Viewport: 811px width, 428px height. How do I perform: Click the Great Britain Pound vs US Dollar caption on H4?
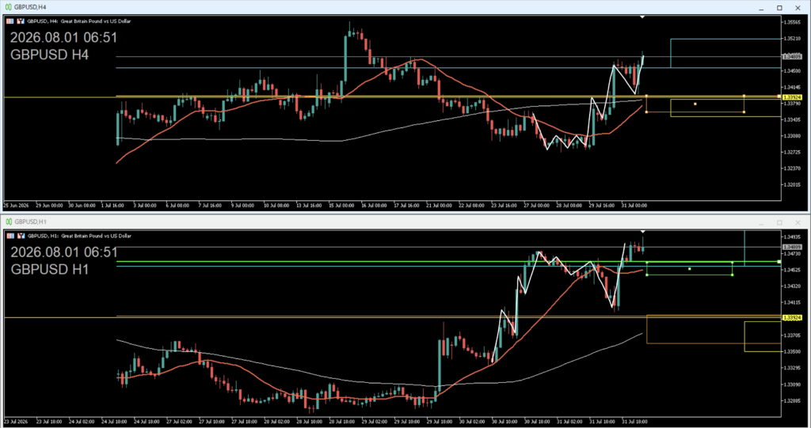pos(96,21)
